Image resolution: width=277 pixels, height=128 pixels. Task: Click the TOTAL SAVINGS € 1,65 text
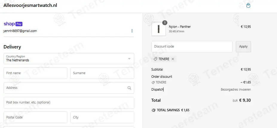click(x=173, y=110)
